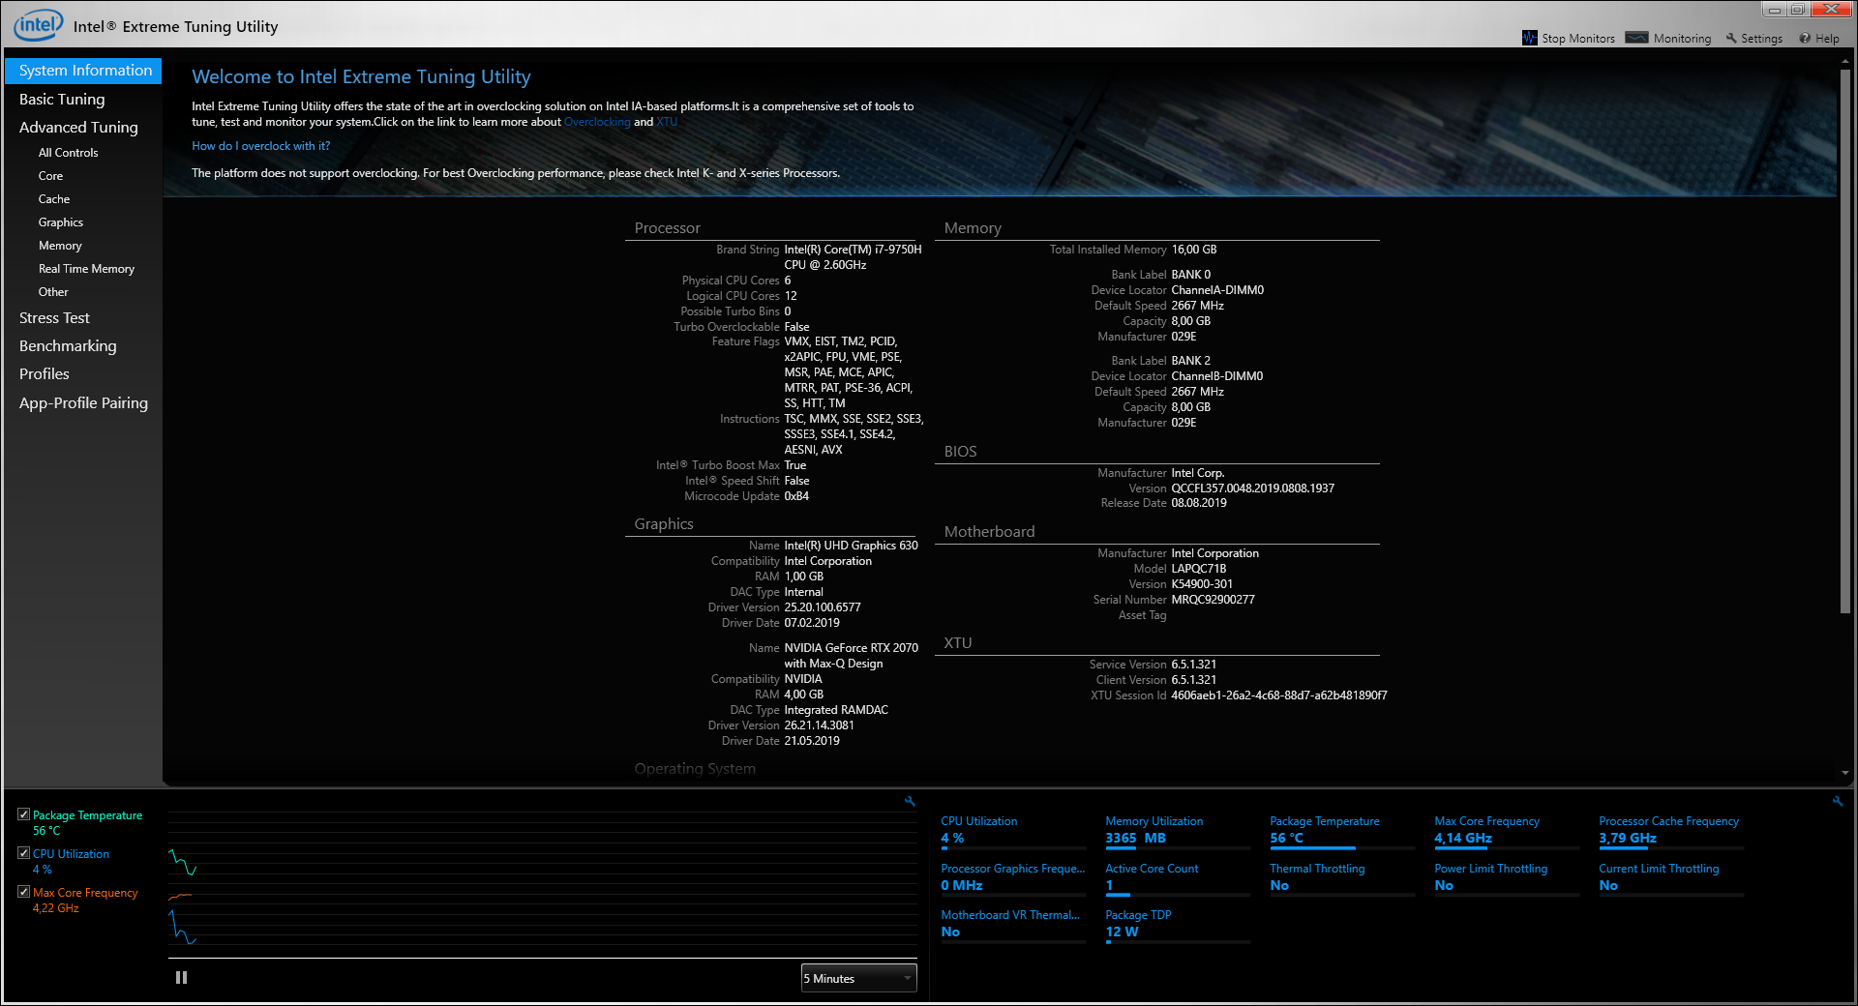Viewport: 1858px width, 1006px height.
Task: Select Real Time Memory sub-item
Action: pos(86,269)
